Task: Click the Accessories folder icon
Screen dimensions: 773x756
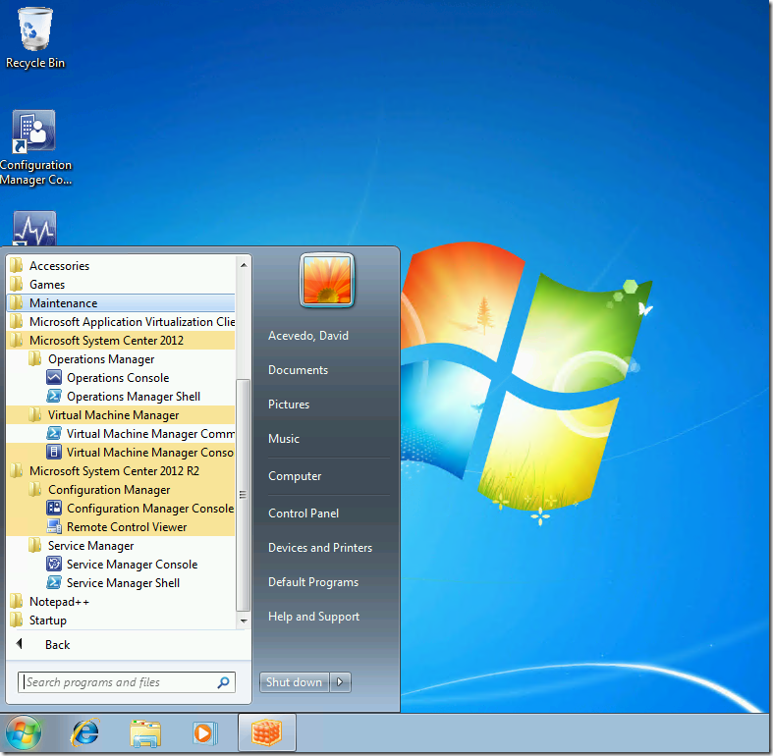Action: tap(17, 266)
